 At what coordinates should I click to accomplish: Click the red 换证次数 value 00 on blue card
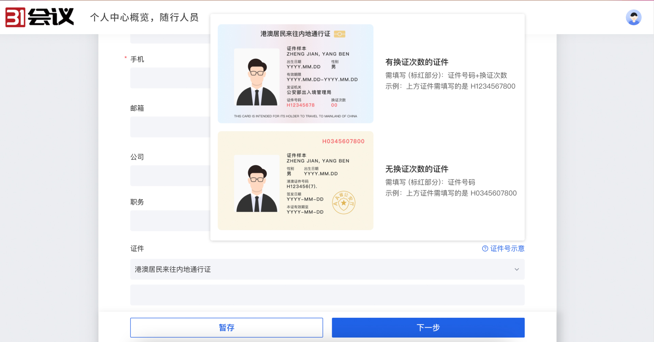tap(334, 105)
